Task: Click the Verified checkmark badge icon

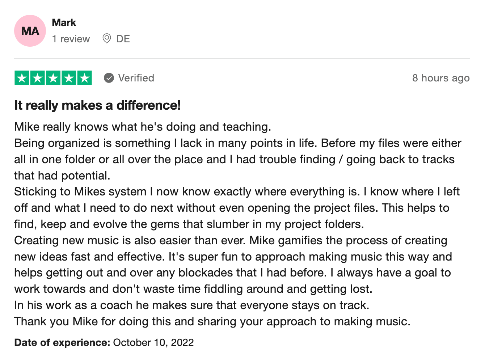Action: (x=109, y=78)
